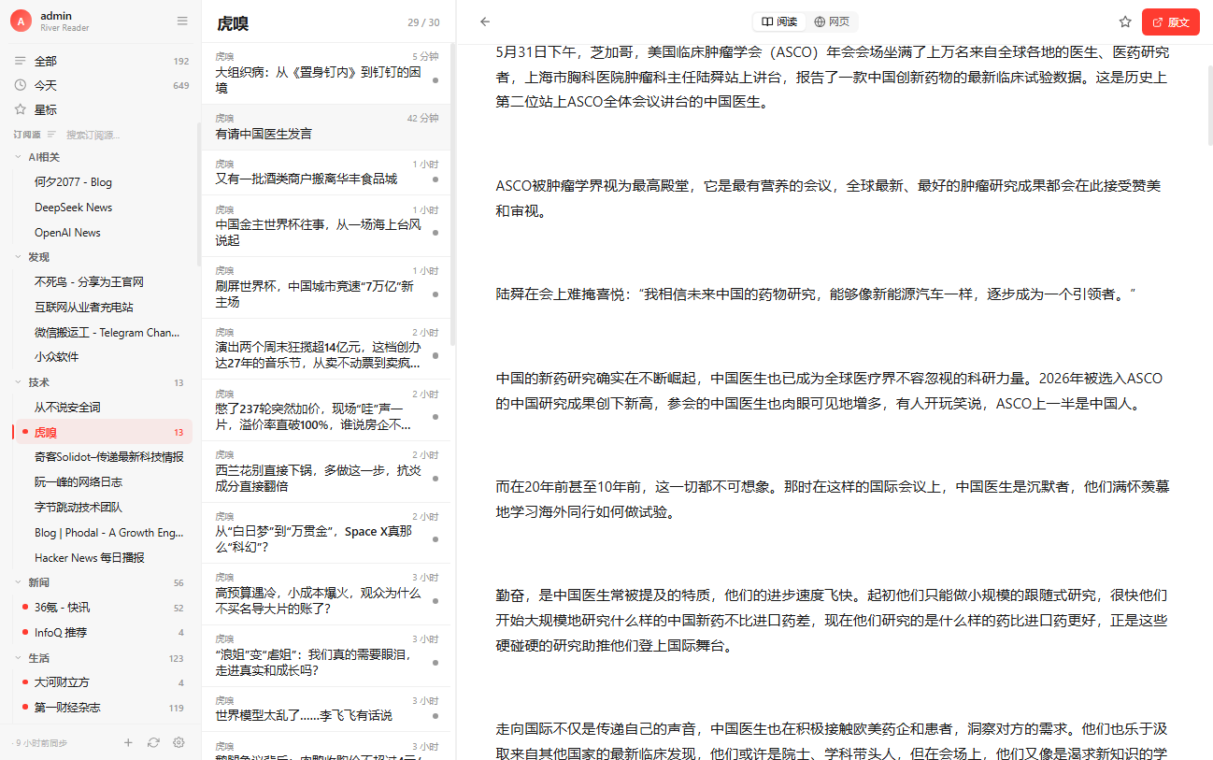Screen dimensions: 1213x760
Task: Open the “浪姐”变“虐姐” article
Action: (325, 655)
